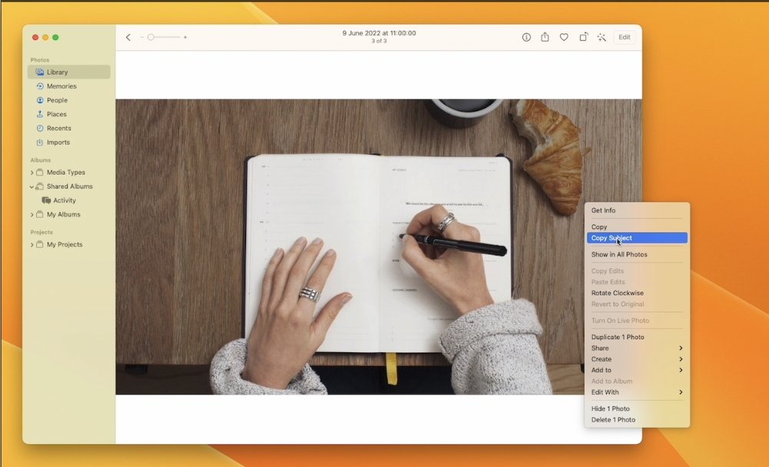Expand My Projects in the sidebar

click(32, 244)
